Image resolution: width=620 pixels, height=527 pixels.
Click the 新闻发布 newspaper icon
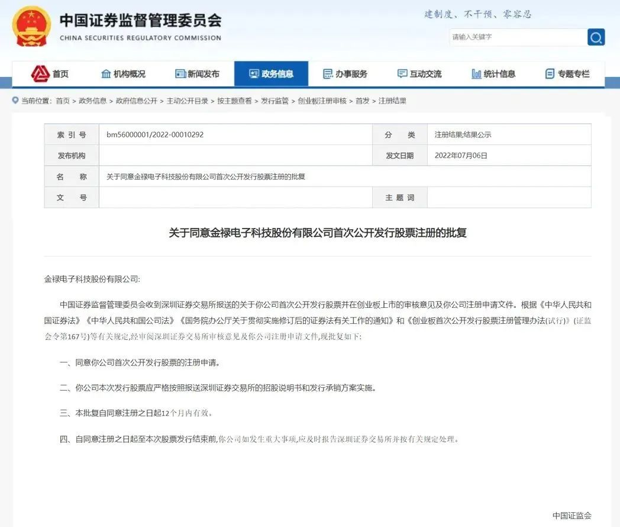point(180,74)
